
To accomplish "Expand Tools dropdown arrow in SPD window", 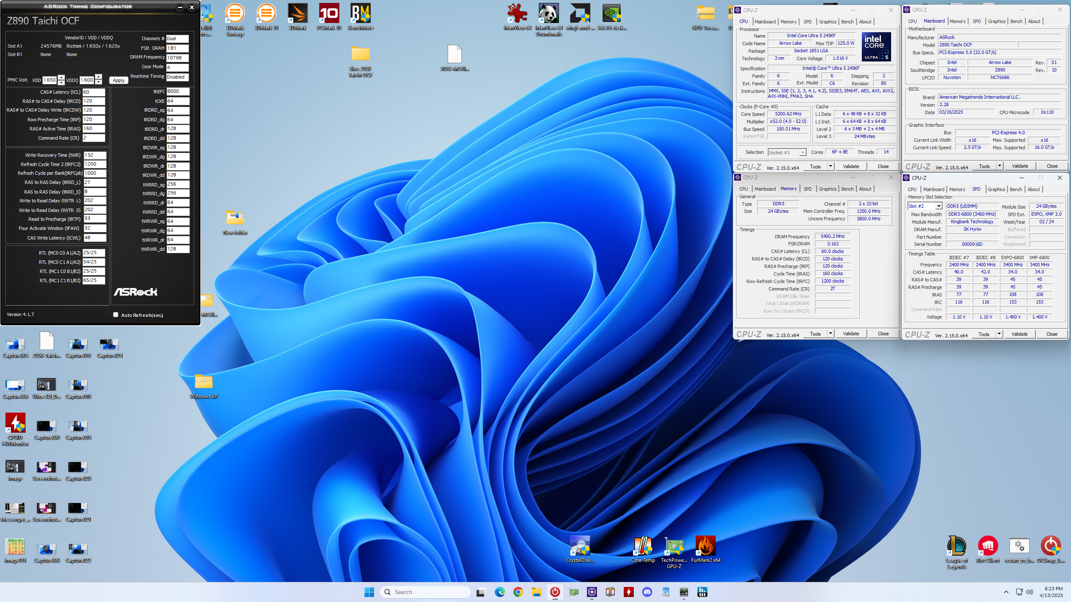I will pyautogui.click(x=999, y=334).
